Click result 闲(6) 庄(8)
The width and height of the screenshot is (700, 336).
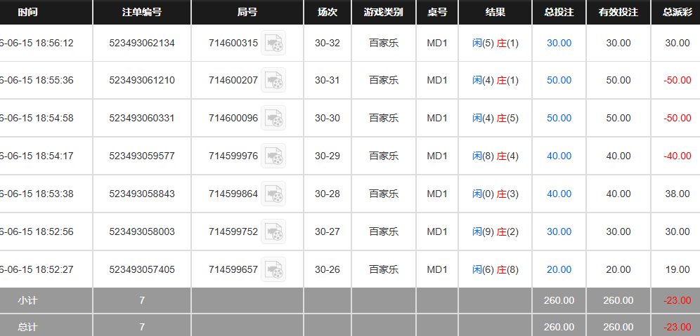495,269
